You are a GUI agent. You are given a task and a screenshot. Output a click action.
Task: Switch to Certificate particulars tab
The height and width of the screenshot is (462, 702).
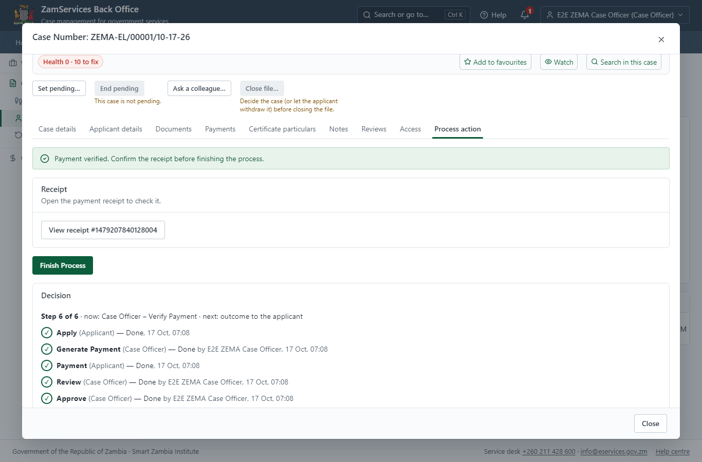282,129
